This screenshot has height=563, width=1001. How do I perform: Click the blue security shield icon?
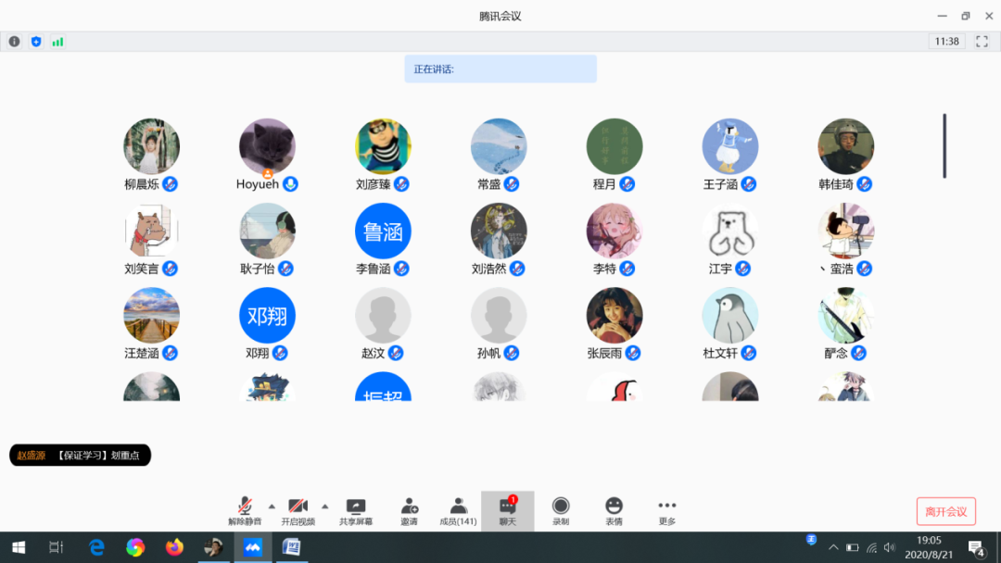[36, 42]
